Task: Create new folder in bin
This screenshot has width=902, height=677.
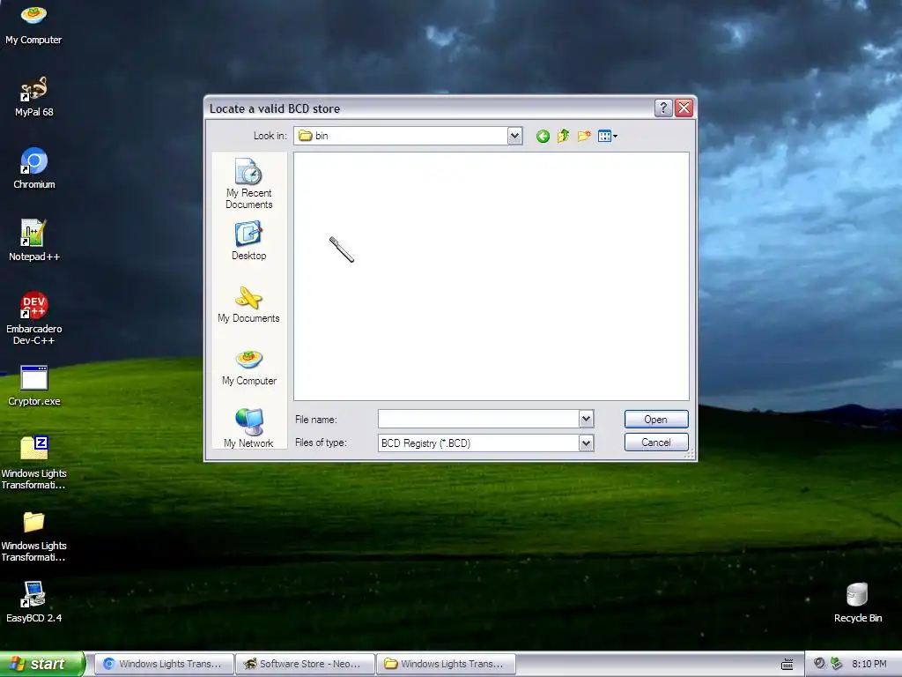Action: click(584, 136)
